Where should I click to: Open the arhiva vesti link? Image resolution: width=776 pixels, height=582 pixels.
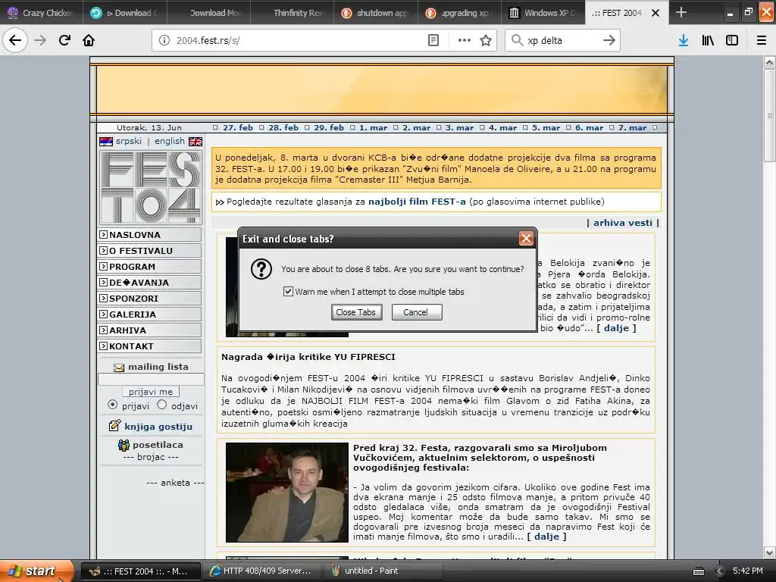(623, 223)
